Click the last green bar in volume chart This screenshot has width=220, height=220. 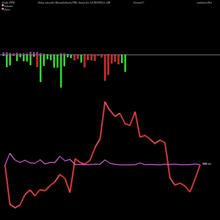[125, 63]
